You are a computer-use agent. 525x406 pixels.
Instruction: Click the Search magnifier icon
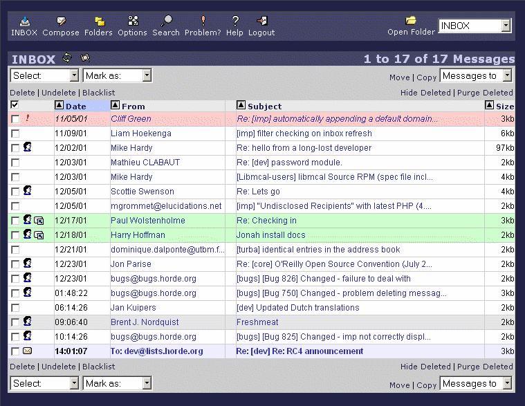point(167,21)
